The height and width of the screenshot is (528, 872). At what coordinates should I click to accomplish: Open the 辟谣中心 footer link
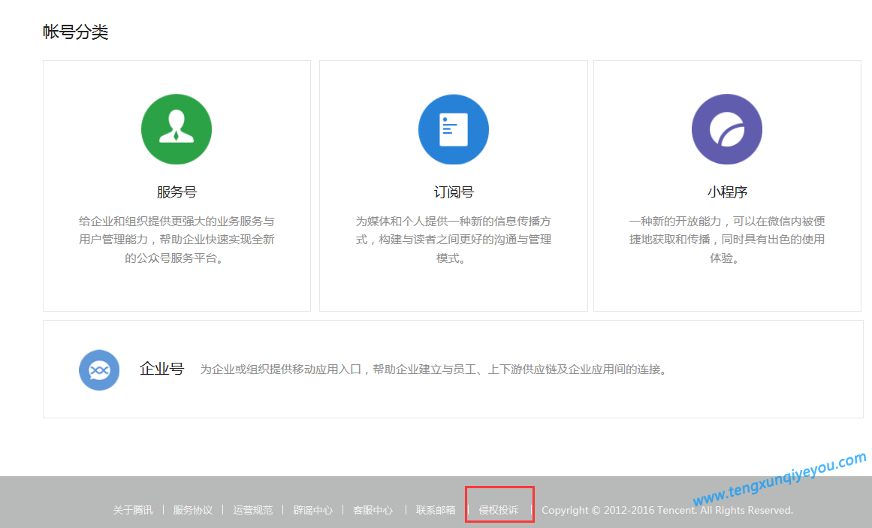312,510
